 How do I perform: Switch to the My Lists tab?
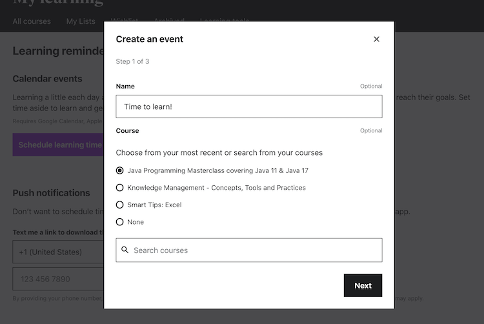tap(81, 21)
